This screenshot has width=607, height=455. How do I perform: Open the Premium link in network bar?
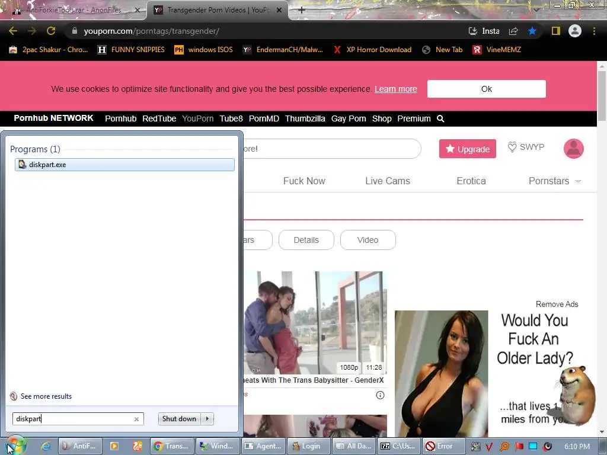point(414,118)
